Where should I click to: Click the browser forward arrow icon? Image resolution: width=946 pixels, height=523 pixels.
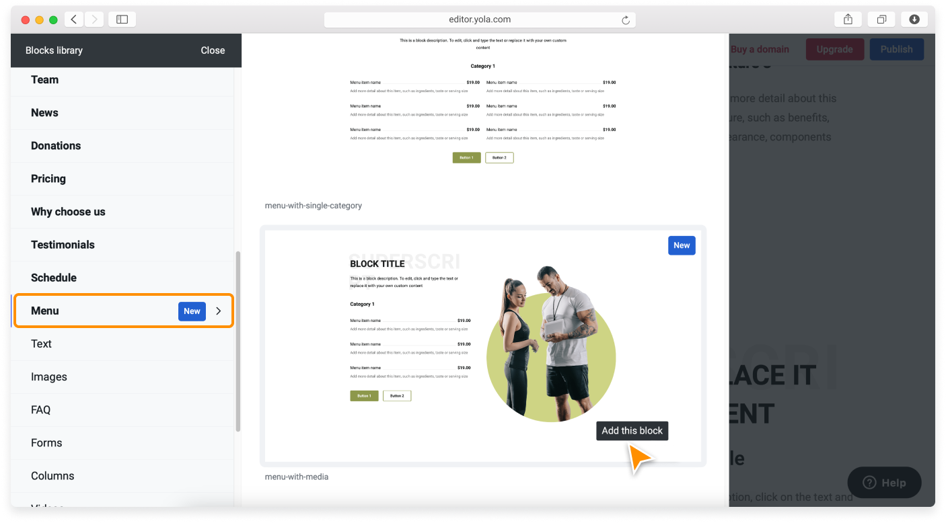point(94,19)
